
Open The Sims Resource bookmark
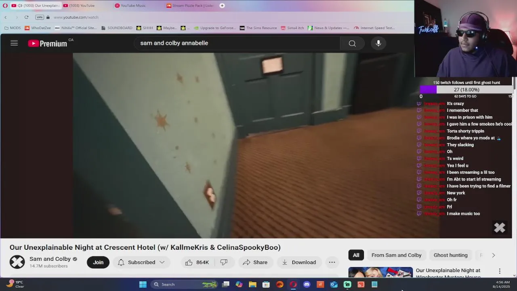(x=258, y=28)
